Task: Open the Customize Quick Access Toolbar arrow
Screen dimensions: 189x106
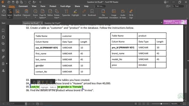Action: 40,2
